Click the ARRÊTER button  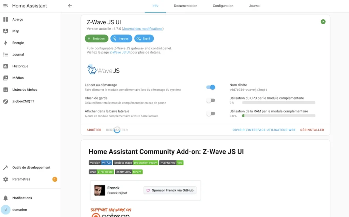(x=94, y=130)
